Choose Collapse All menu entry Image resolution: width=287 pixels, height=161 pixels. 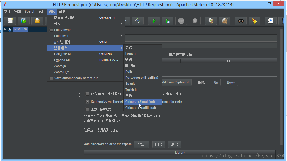86,54
